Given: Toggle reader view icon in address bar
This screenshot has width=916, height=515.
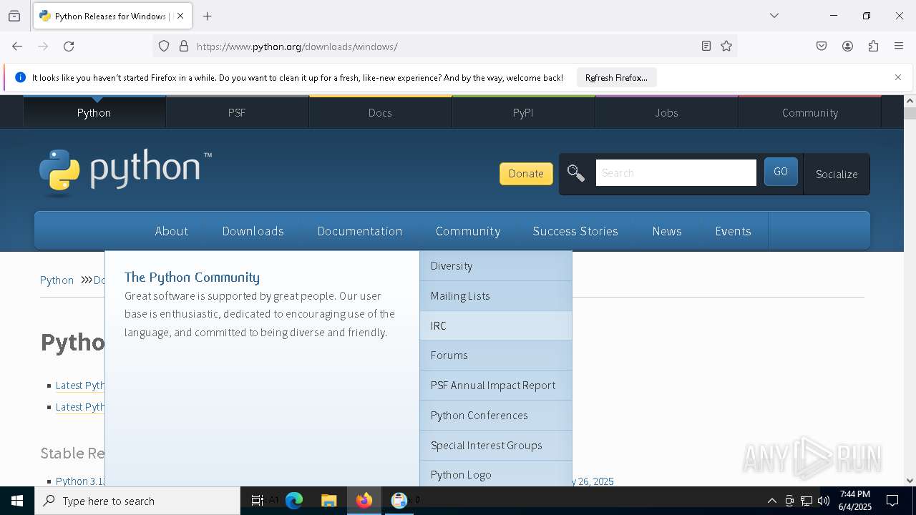Looking at the screenshot, I should click(x=706, y=46).
